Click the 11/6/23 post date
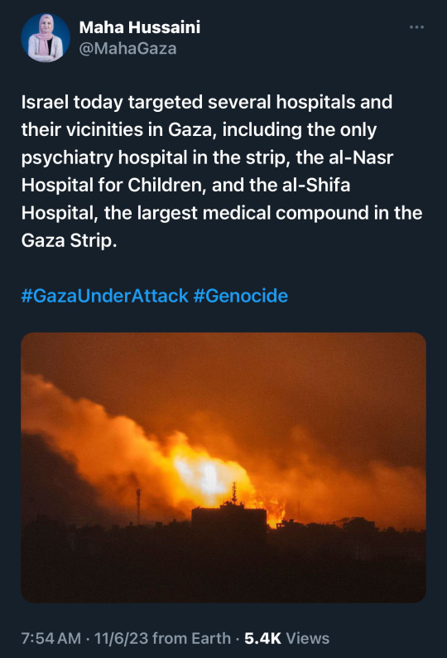The height and width of the screenshot is (658, 447). [121, 638]
